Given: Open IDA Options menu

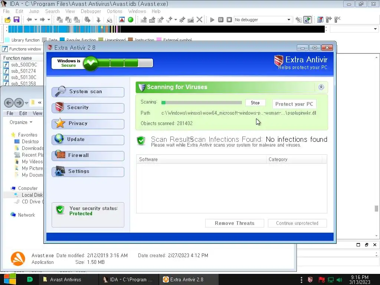Looking at the screenshot, I should 115,11.
